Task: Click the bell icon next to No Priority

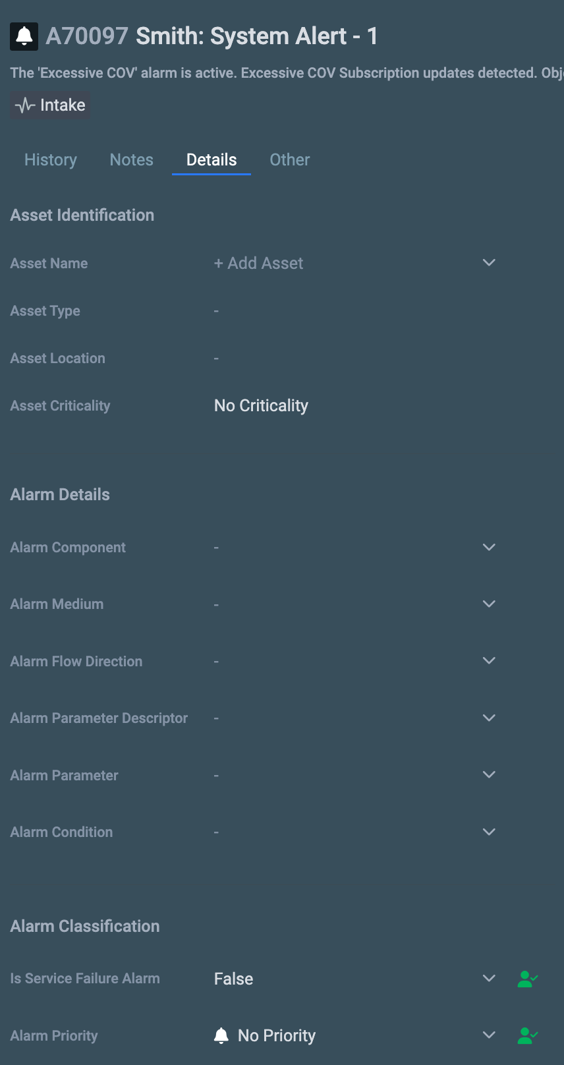Action: pos(221,1035)
